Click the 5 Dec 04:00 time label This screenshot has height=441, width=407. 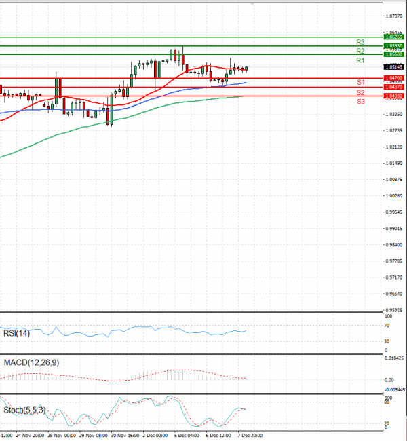pos(187,436)
